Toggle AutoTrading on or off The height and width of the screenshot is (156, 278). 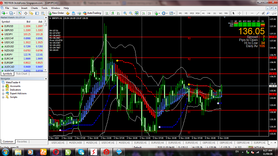tap(92, 13)
